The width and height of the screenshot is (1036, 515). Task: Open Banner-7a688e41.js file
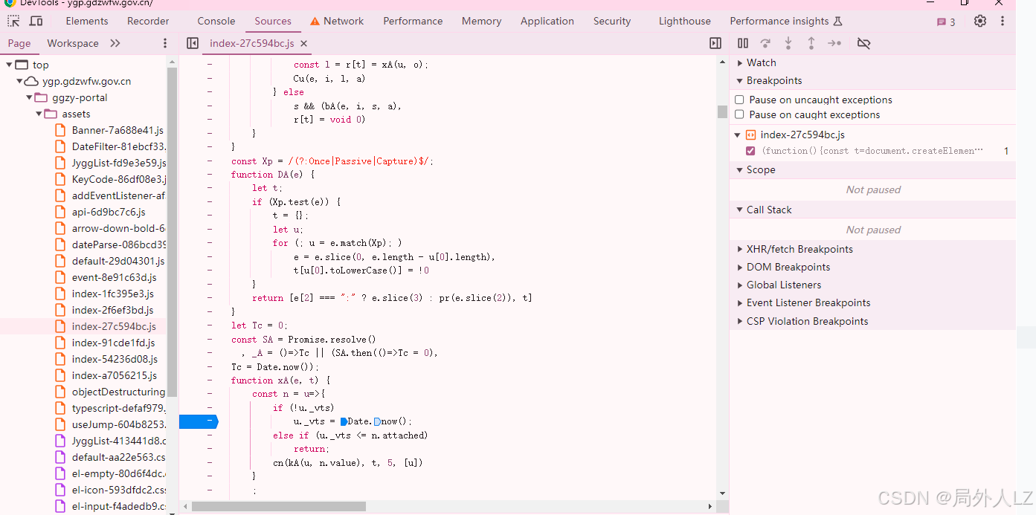tap(118, 130)
